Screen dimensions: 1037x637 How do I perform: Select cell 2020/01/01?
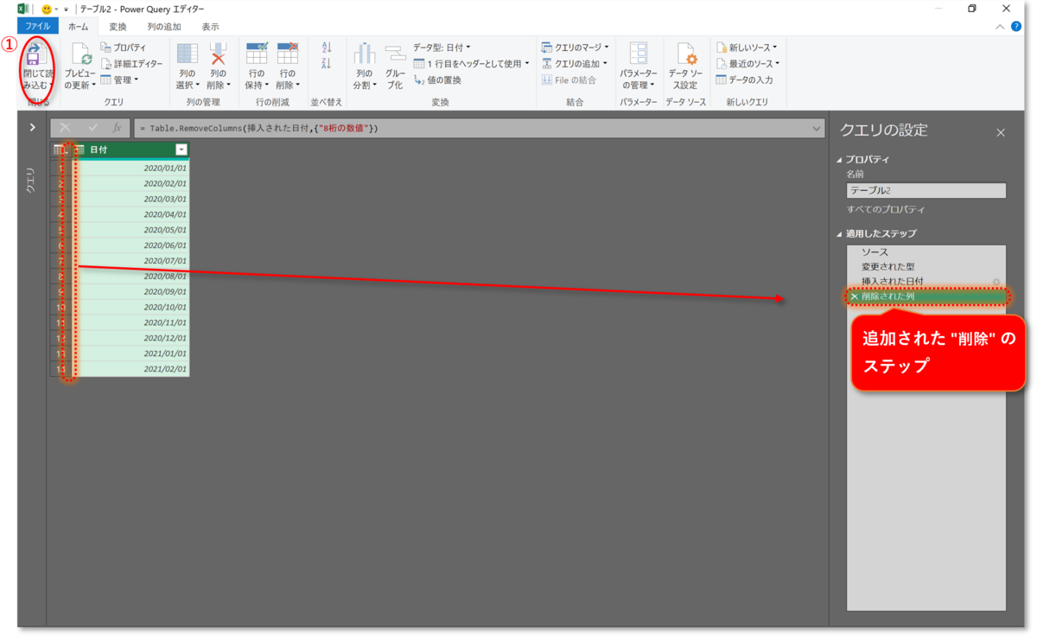129,167
